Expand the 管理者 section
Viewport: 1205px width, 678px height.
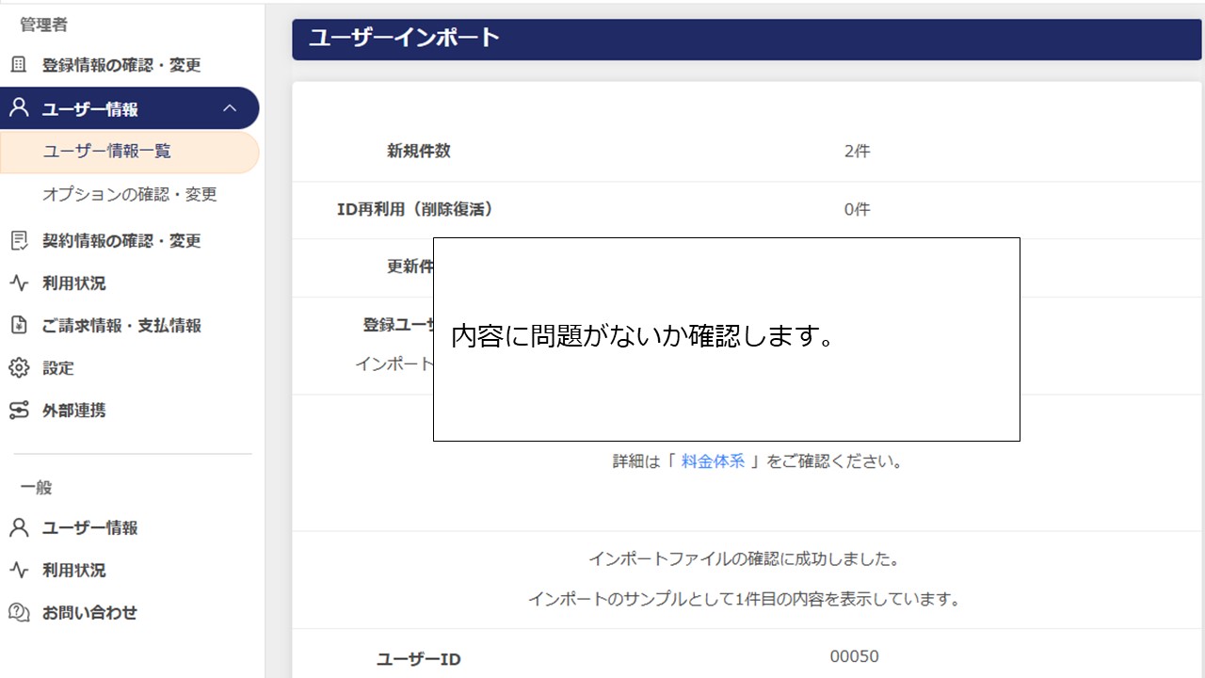(42, 24)
